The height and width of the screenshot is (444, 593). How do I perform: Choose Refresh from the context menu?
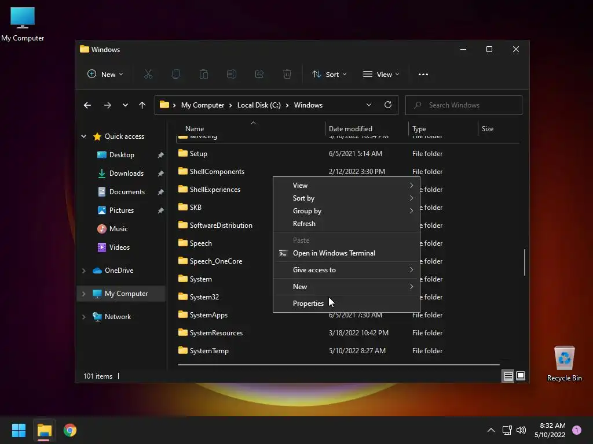click(x=346, y=224)
